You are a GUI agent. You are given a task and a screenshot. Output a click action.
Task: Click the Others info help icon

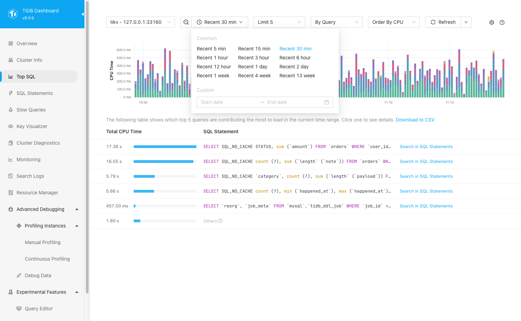[x=221, y=221]
